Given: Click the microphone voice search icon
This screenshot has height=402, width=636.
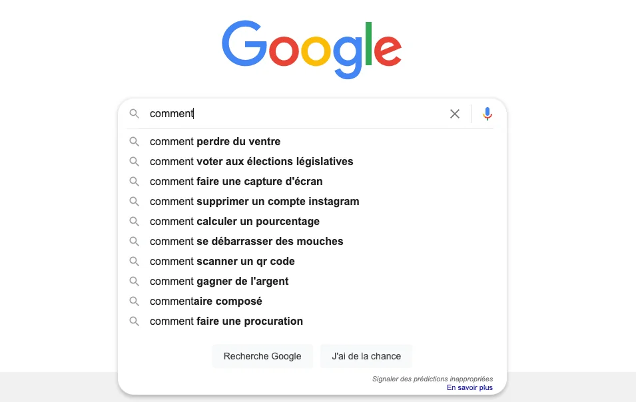Looking at the screenshot, I should pyautogui.click(x=487, y=114).
